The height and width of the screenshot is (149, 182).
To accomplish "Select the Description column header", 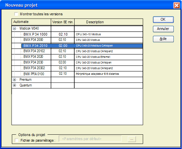I will point(109,22).
